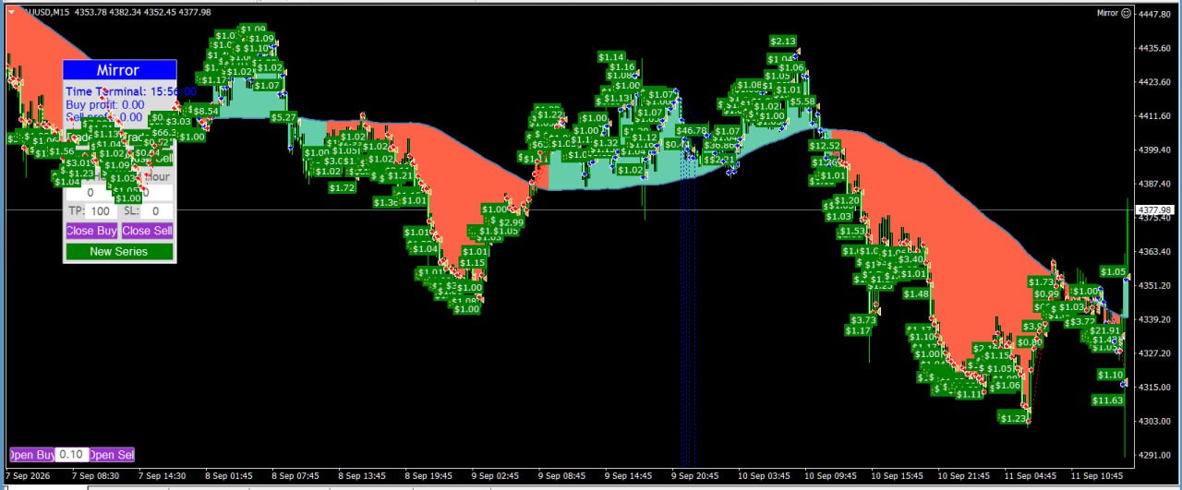1182x490 pixels.
Task: Select the $5.27 profit label
Action: click(283, 117)
